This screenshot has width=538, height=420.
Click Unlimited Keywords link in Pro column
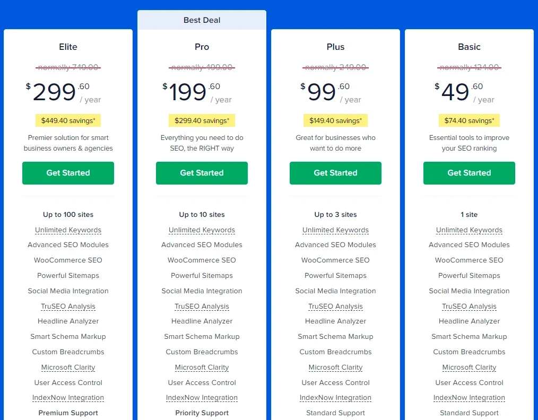tap(202, 230)
